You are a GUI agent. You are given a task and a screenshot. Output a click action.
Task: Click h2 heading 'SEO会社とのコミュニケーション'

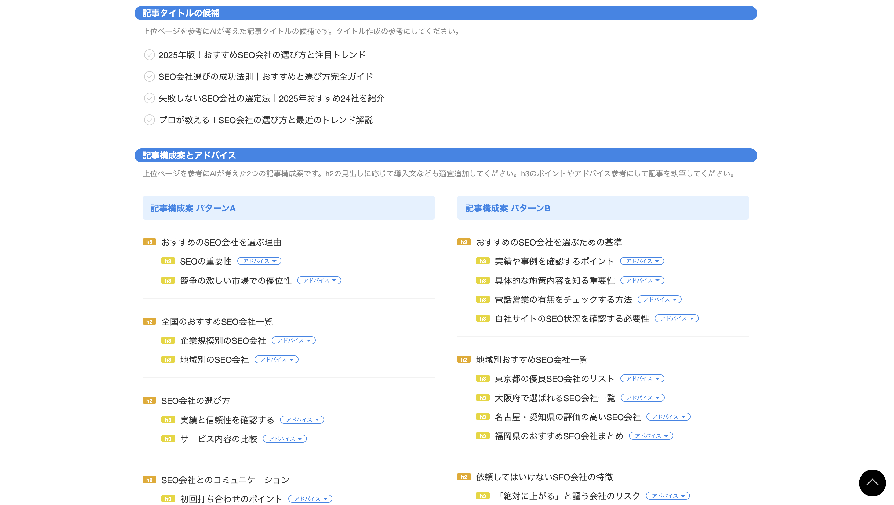click(226, 480)
